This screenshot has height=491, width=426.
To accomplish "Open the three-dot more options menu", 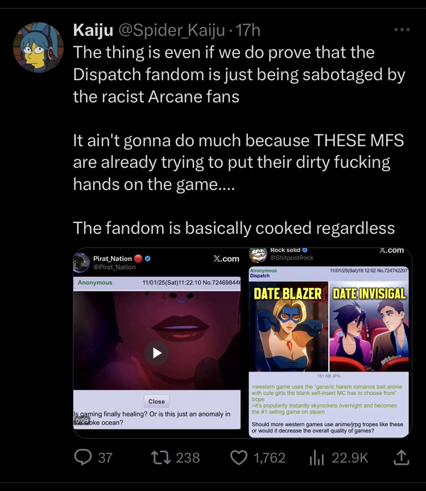I will pyautogui.click(x=402, y=30).
